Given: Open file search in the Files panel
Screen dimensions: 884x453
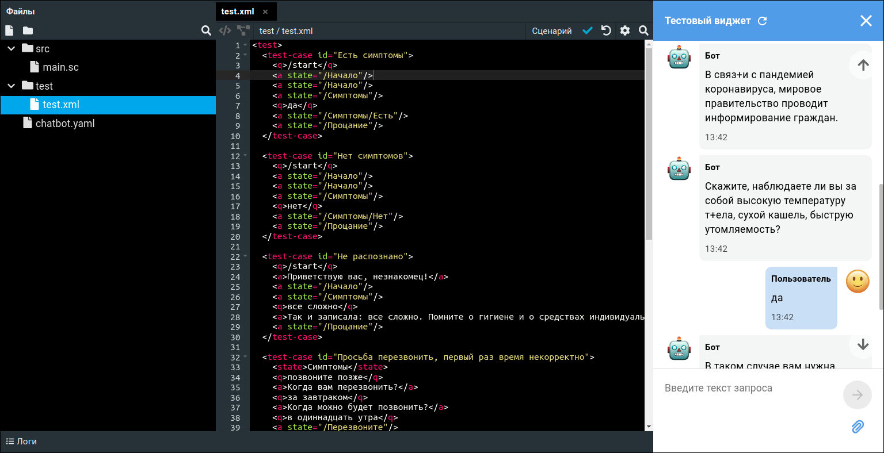Looking at the screenshot, I should point(206,30).
